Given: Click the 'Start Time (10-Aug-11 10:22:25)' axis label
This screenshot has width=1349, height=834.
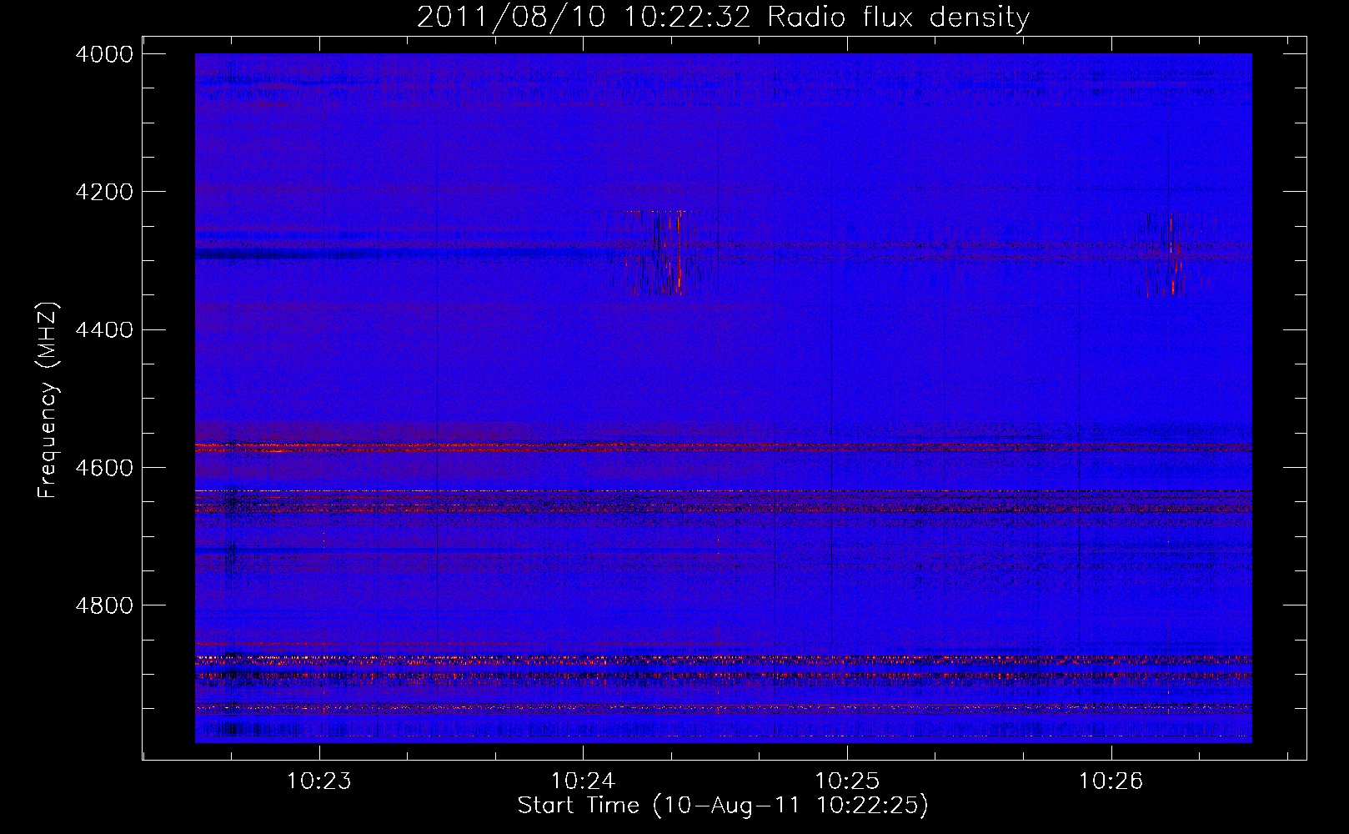Looking at the screenshot, I should click(723, 806).
